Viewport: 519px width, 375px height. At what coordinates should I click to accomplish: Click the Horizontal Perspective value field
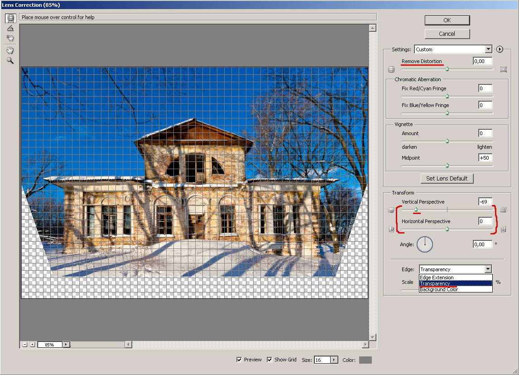click(485, 221)
